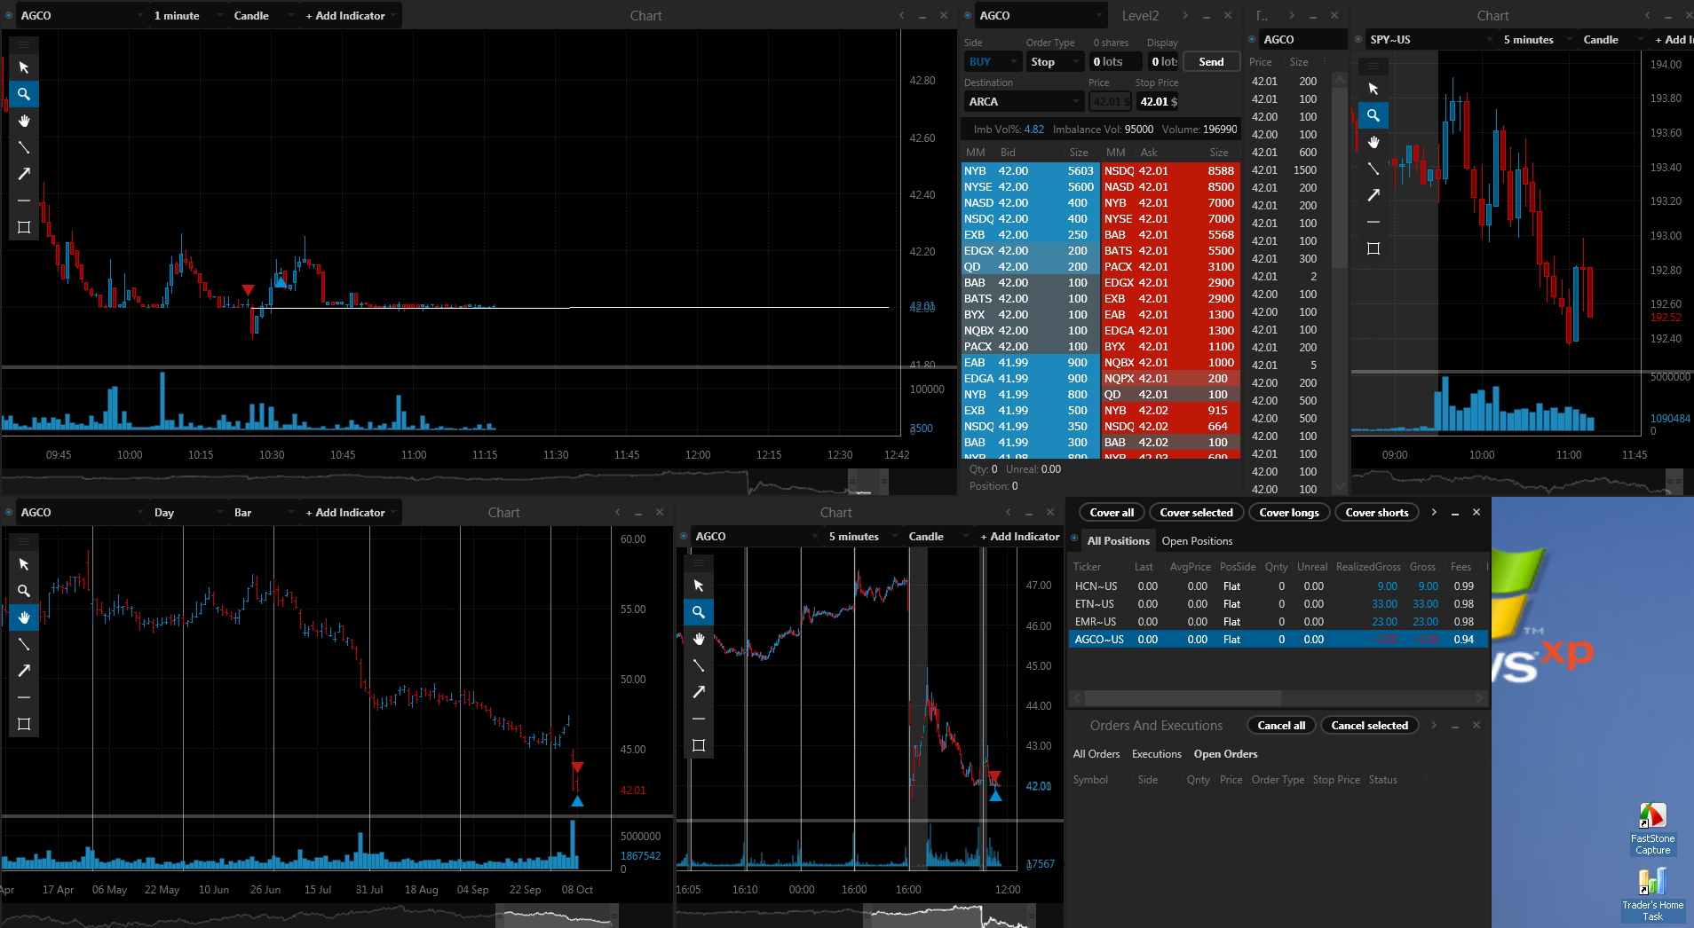Toggle the link circle of the AGCO 5 minutes chart
1694x928 pixels.
click(x=684, y=537)
